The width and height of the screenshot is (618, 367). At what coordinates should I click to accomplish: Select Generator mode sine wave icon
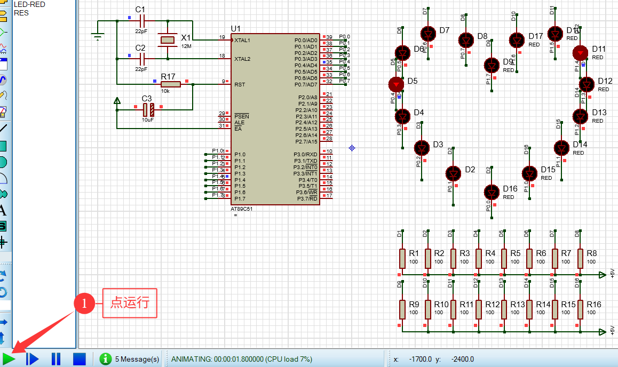(x=3, y=80)
